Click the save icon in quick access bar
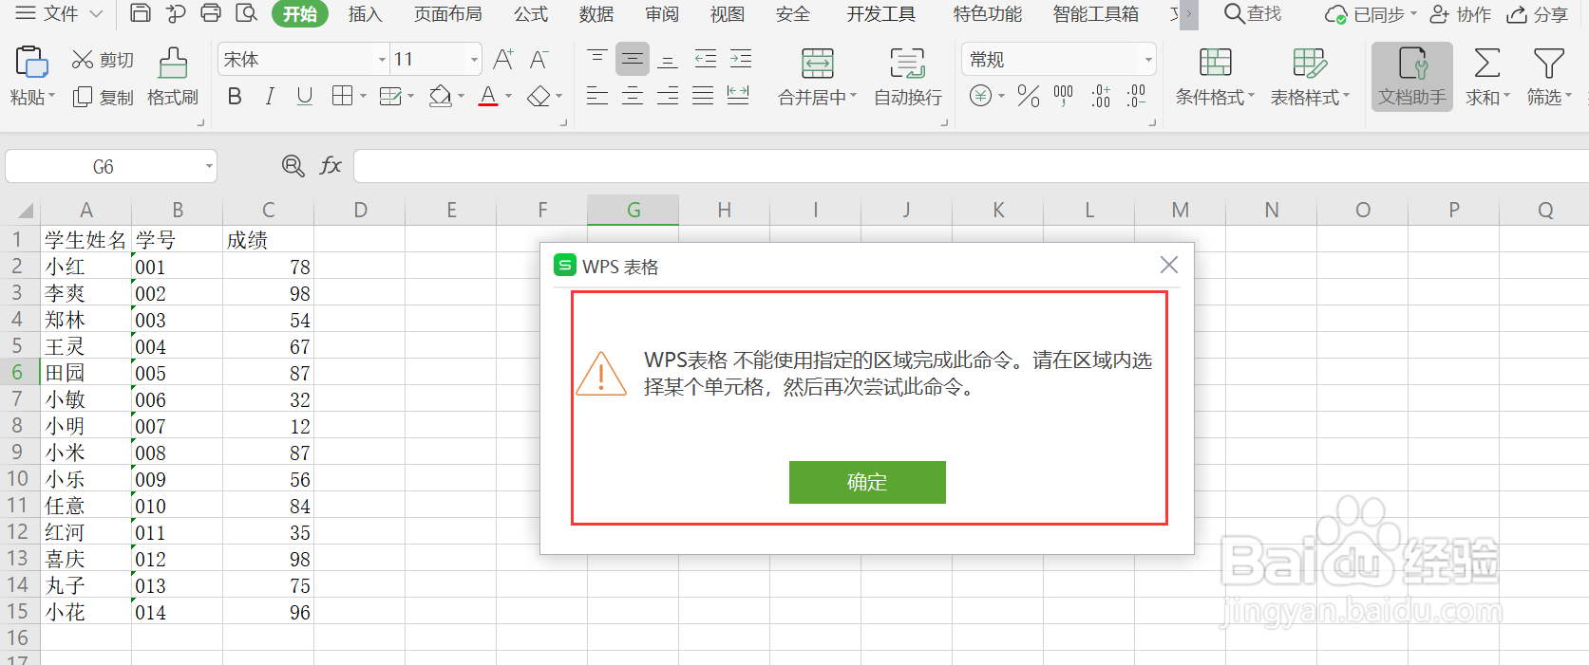 click(141, 13)
